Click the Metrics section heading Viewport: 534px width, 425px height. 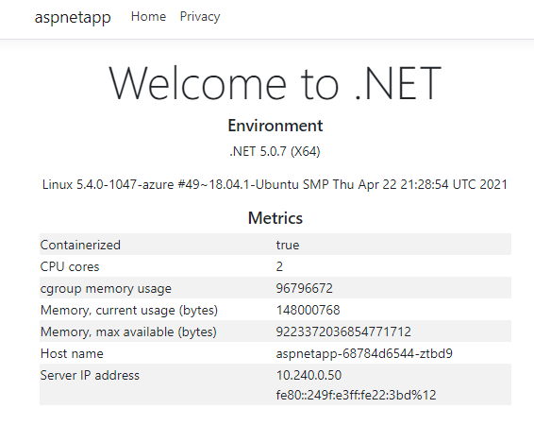pyautogui.click(x=275, y=218)
